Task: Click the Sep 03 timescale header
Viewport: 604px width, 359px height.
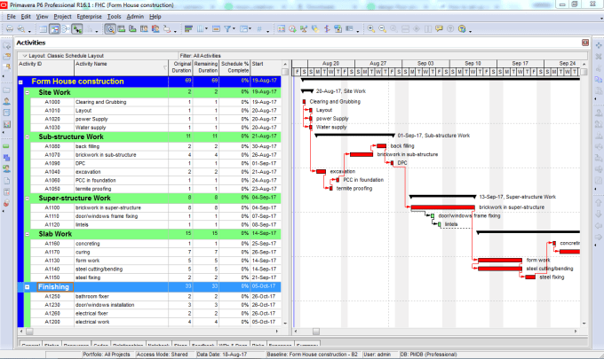Action: point(425,64)
